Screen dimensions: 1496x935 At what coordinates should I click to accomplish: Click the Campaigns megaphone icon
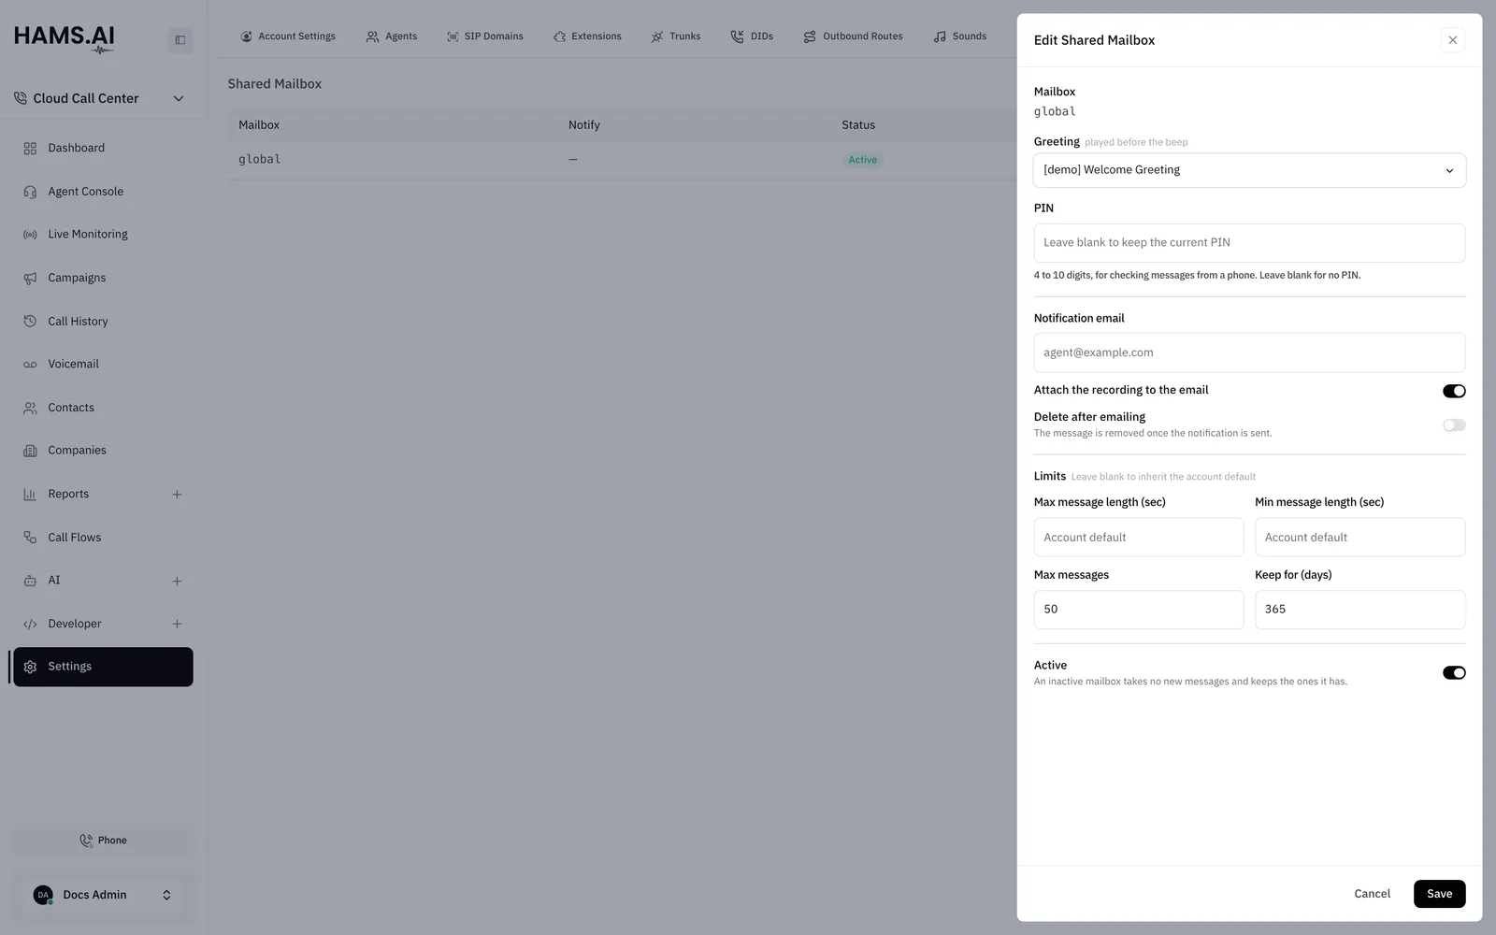click(30, 278)
